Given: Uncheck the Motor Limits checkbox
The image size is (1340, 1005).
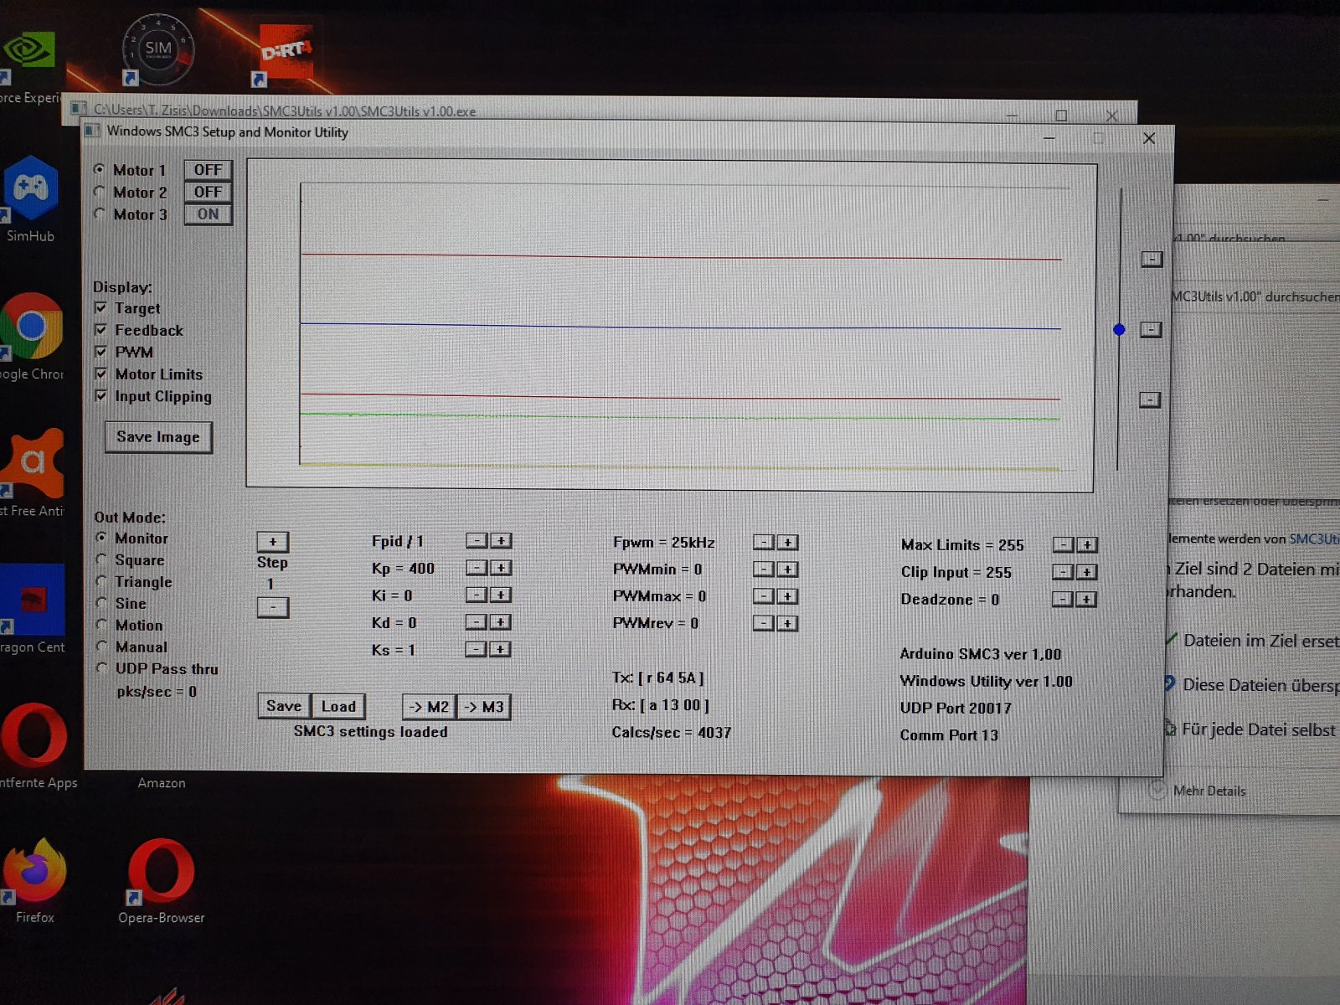Looking at the screenshot, I should 101,374.
